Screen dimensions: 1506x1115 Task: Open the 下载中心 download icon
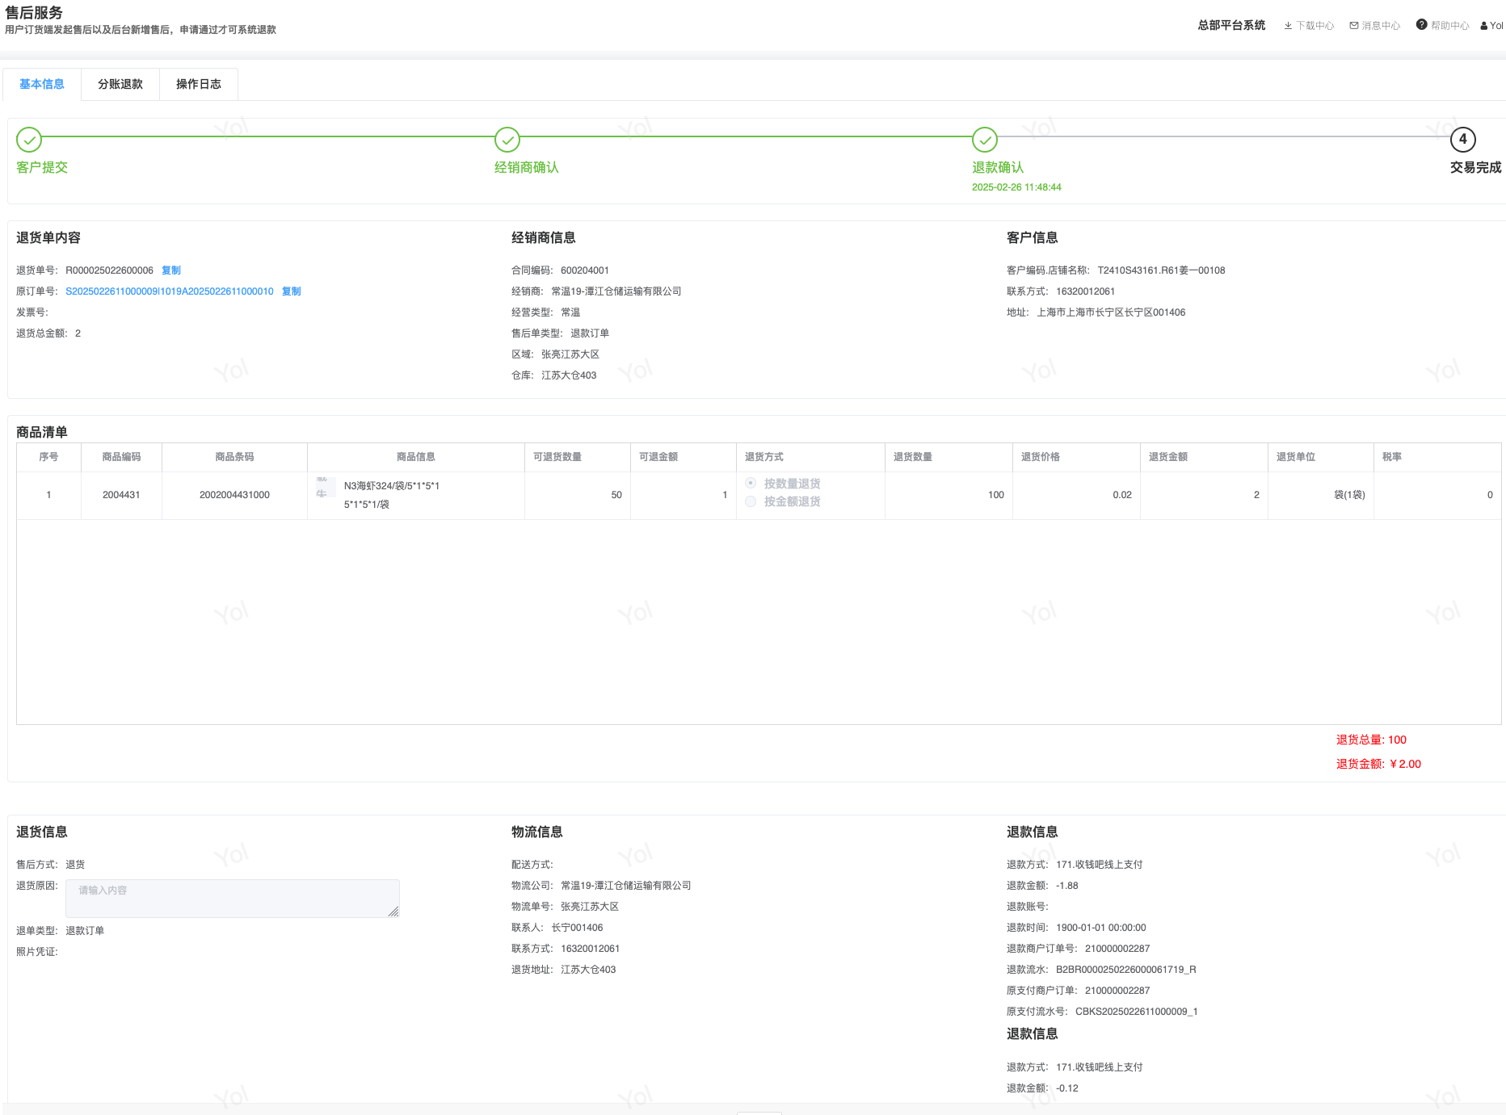pos(1288,26)
